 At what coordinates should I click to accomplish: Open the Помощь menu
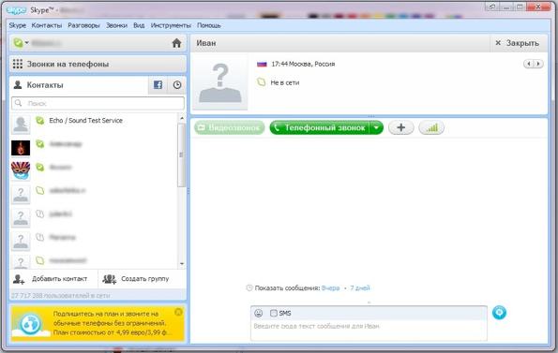click(209, 25)
